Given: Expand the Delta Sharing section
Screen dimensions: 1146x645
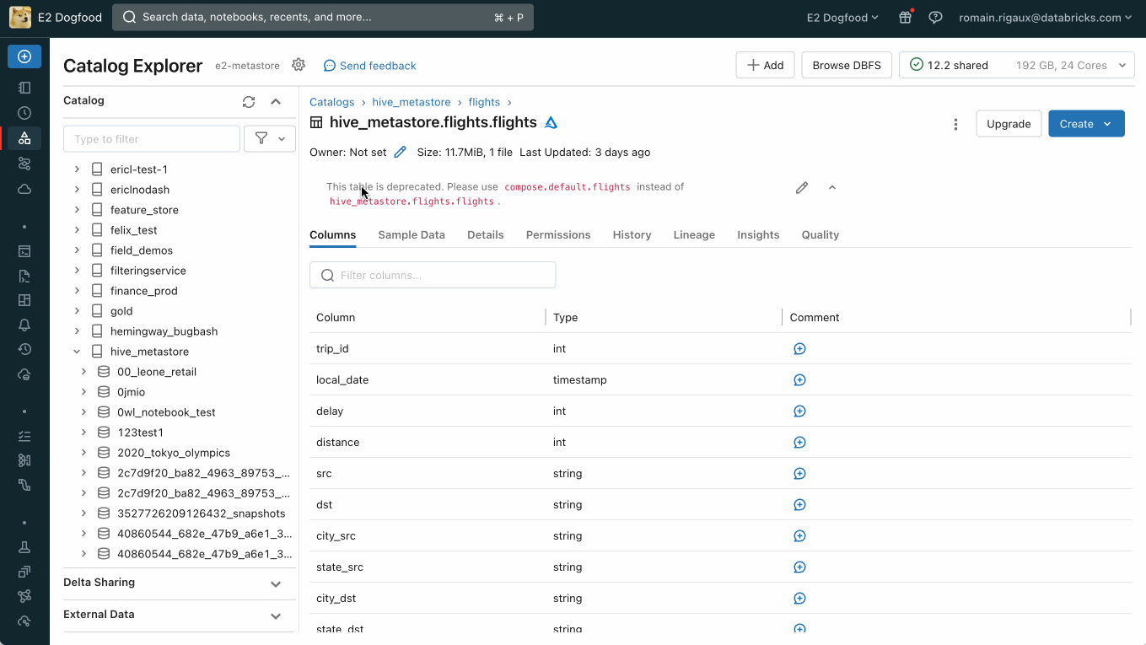Looking at the screenshot, I should click(x=275, y=583).
